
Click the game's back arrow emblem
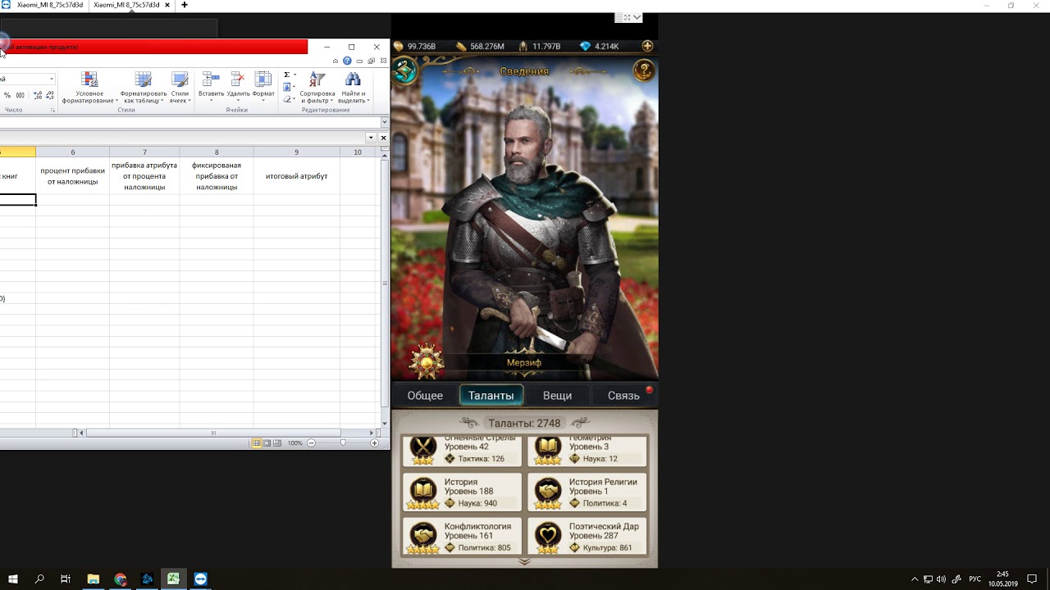tap(404, 70)
